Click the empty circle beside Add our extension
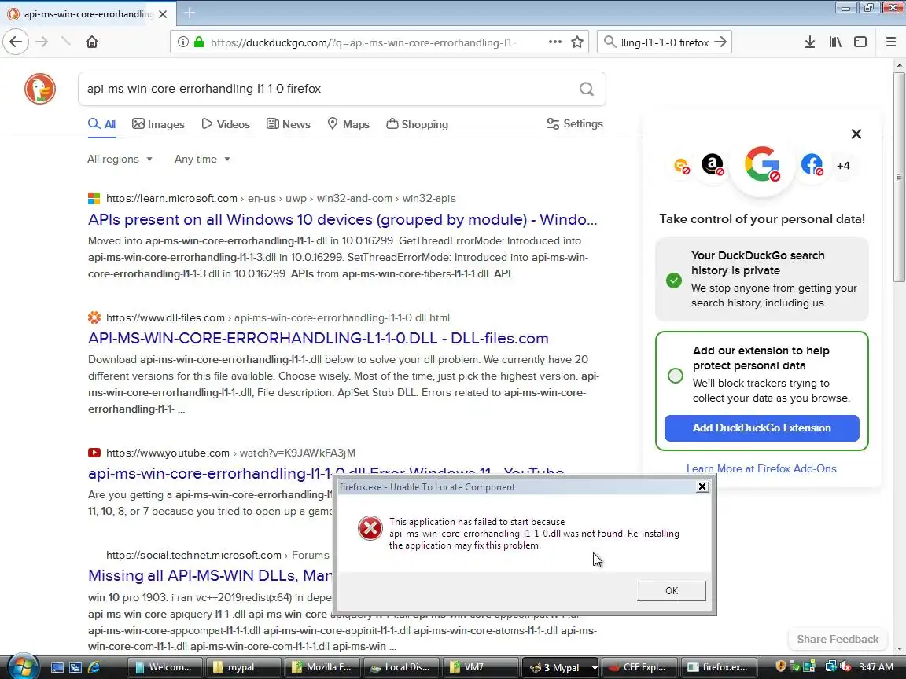 tap(675, 376)
